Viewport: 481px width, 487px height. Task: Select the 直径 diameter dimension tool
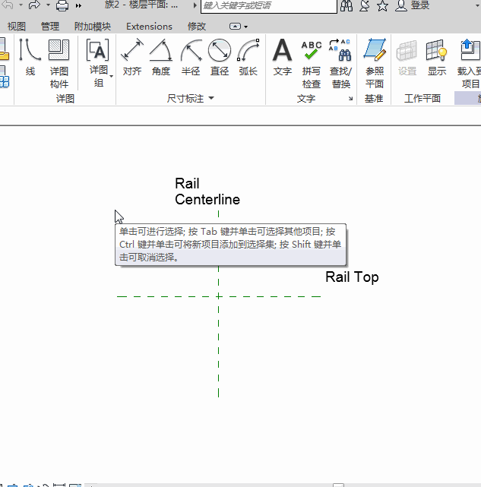coord(220,59)
